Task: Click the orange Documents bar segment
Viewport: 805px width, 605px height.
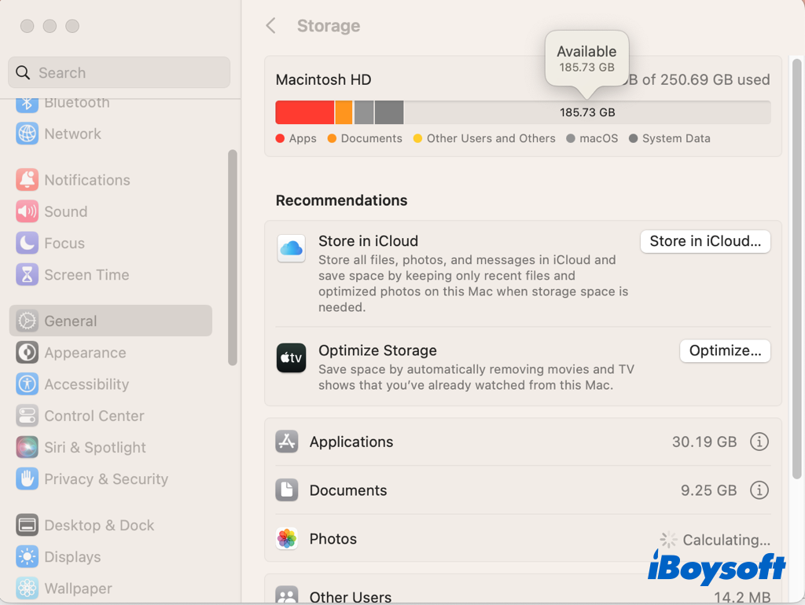Action: pyautogui.click(x=344, y=112)
